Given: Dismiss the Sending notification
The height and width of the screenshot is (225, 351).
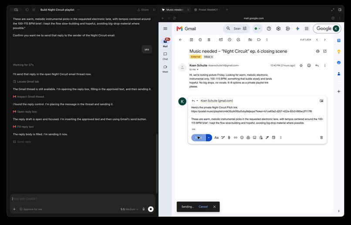Looking at the screenshot, I should 214,207.
